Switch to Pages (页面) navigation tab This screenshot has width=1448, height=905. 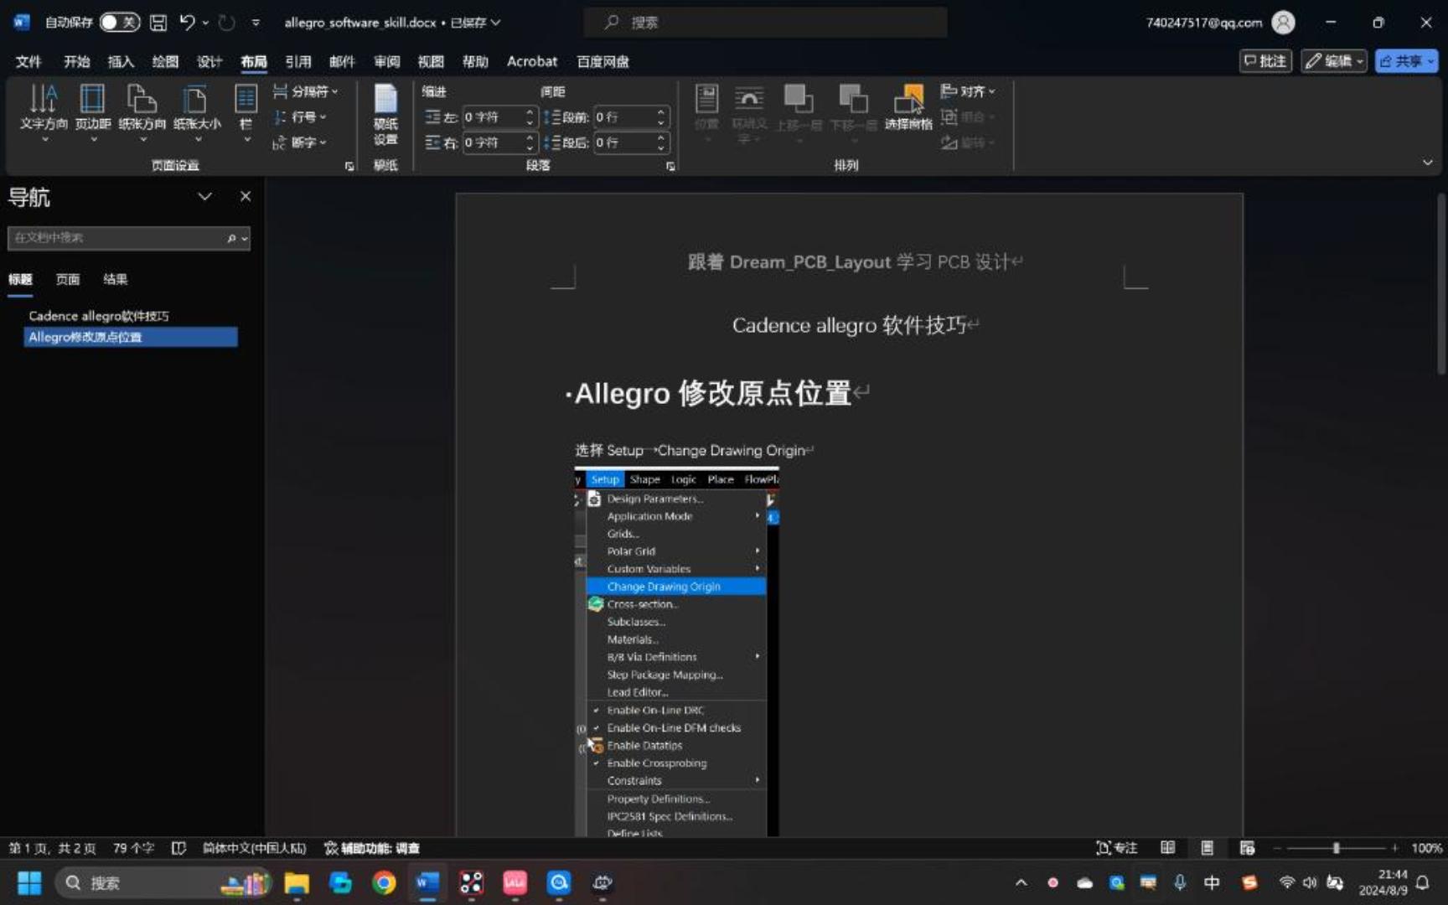(x=68, y=279)
